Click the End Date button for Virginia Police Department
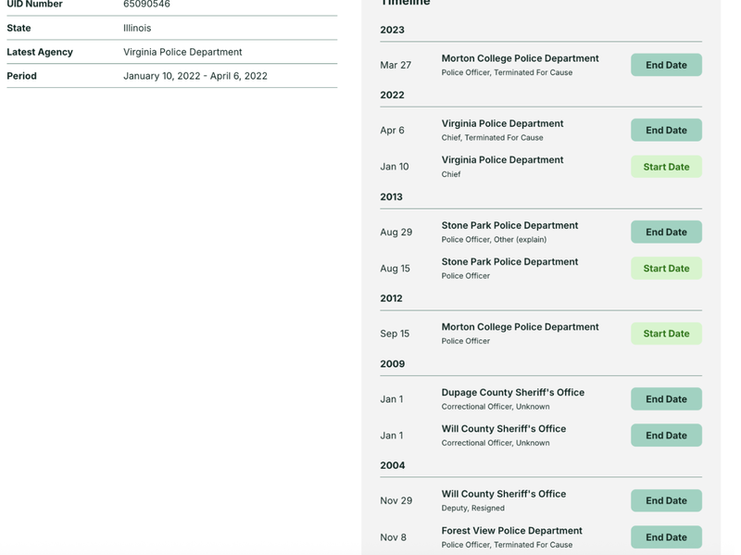 [x=665, y=130]
